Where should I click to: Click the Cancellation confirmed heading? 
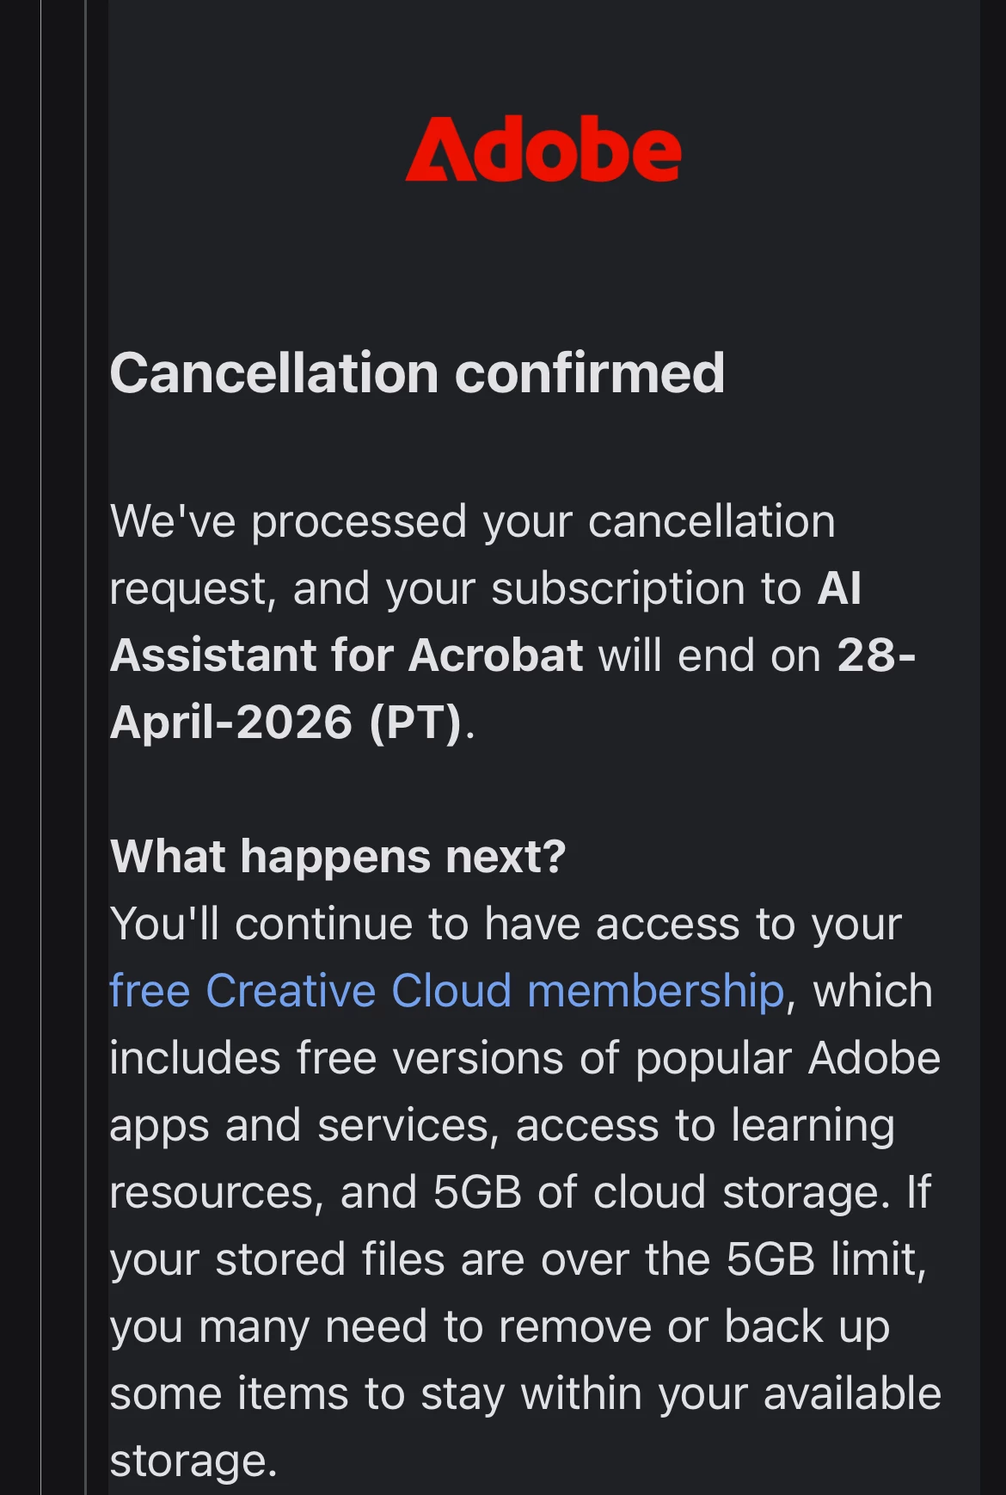(417, 373)
